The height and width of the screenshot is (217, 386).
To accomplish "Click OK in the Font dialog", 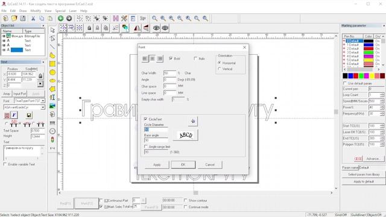I will 183,165.
